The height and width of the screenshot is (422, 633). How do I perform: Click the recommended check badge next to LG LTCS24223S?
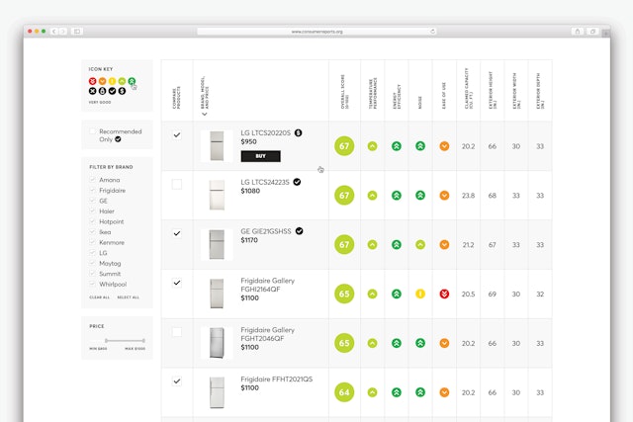[x=297, y=182]
